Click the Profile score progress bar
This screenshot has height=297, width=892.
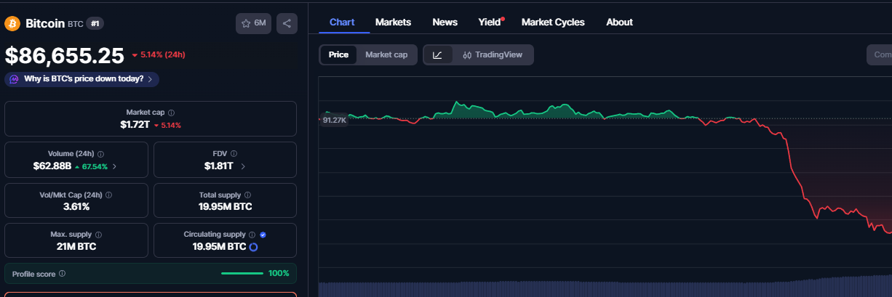[x=242, y=274]
